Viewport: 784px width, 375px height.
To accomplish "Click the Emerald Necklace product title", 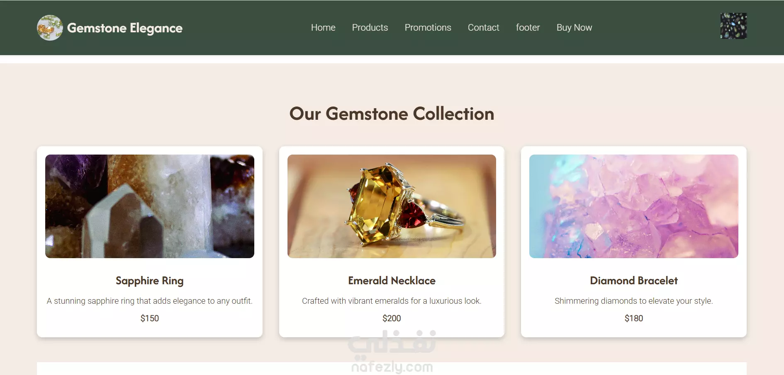I will tap(392, 281).
